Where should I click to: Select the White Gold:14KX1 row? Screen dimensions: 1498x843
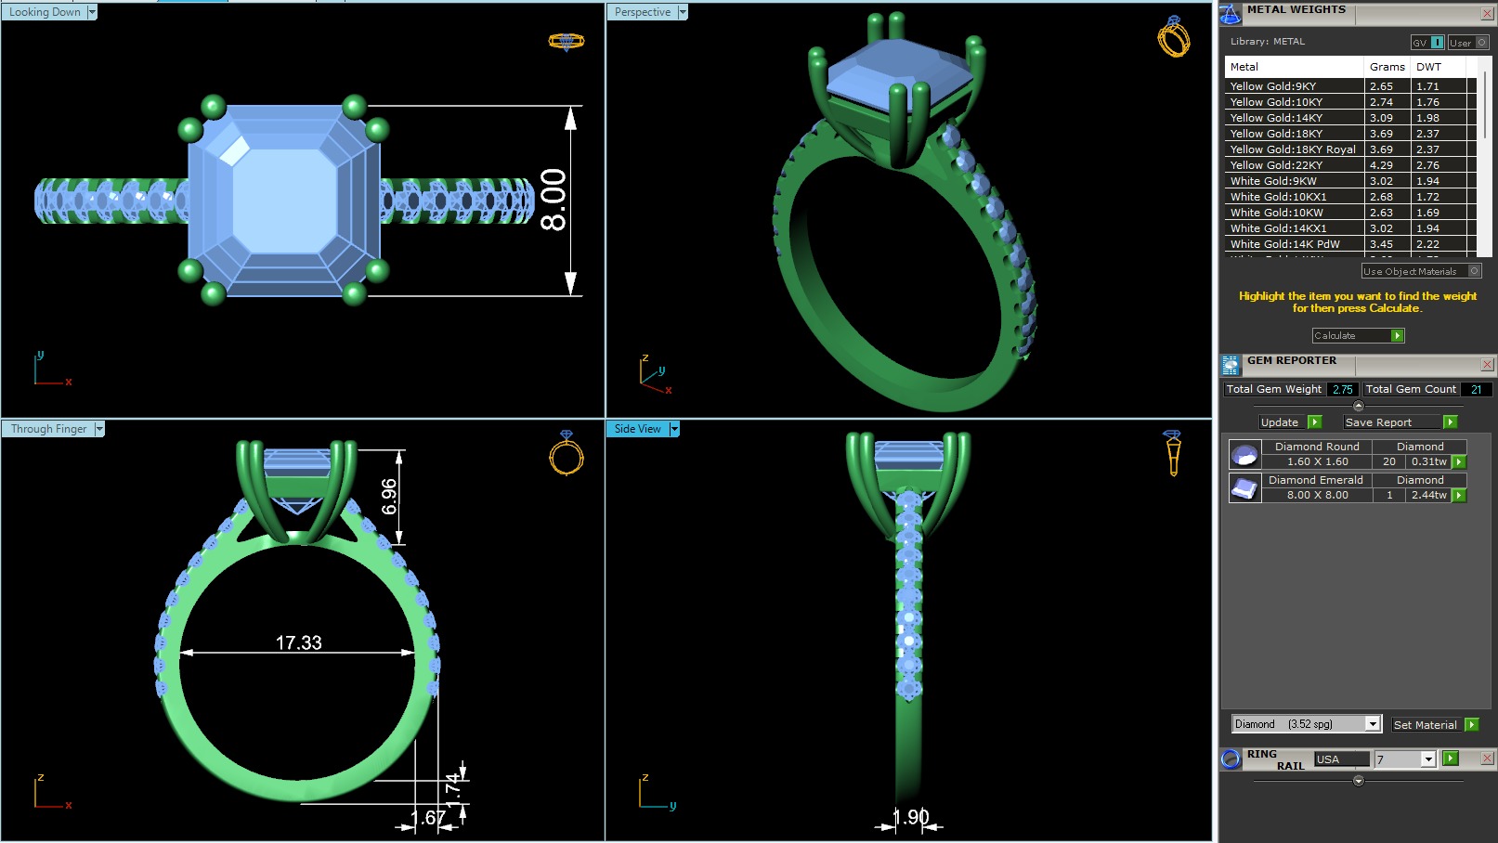pyautogui.click(x=1351, y=228)
